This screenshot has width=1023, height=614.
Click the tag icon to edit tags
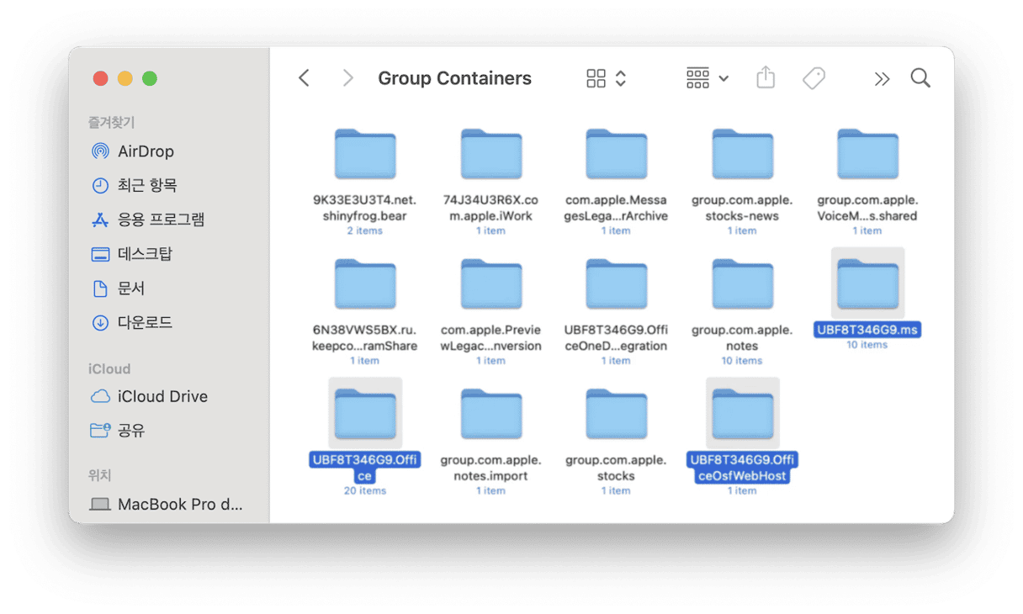pos(814,78)
